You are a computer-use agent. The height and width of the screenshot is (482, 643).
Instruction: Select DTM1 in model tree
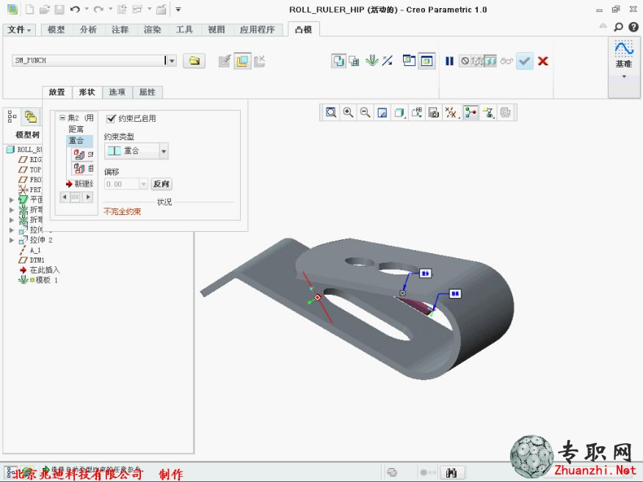[31, 260]
